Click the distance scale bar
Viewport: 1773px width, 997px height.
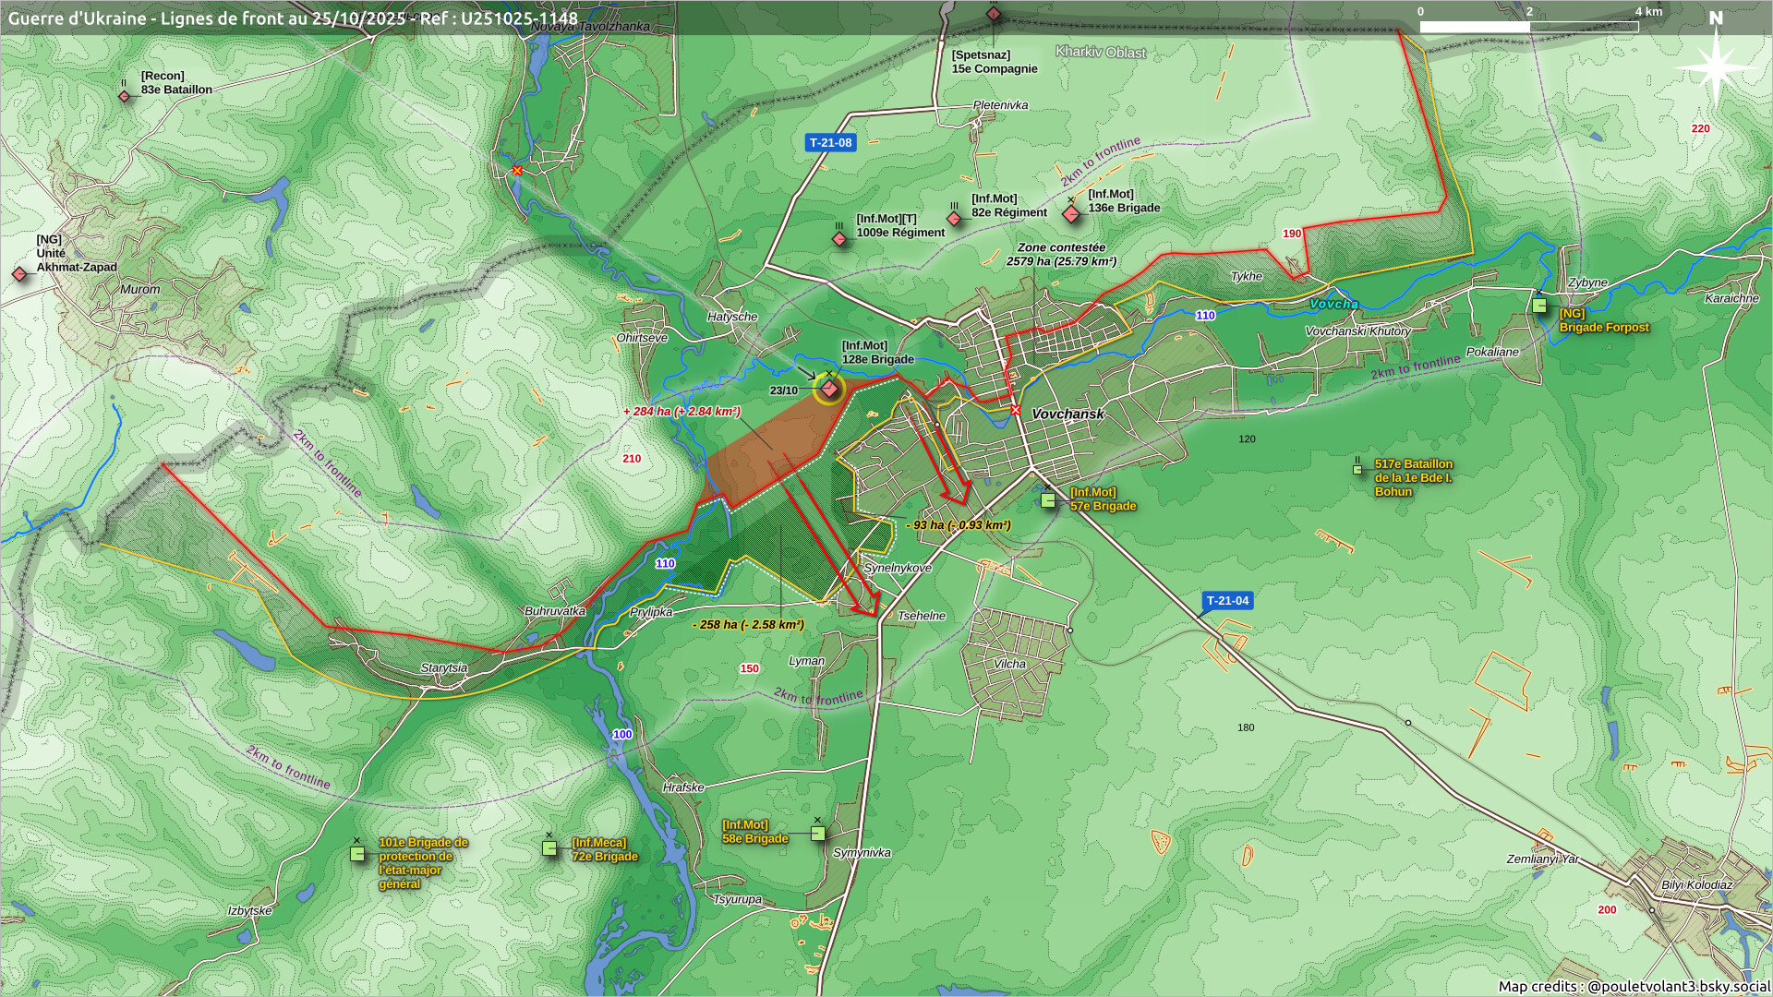[x=1528, y=27]
